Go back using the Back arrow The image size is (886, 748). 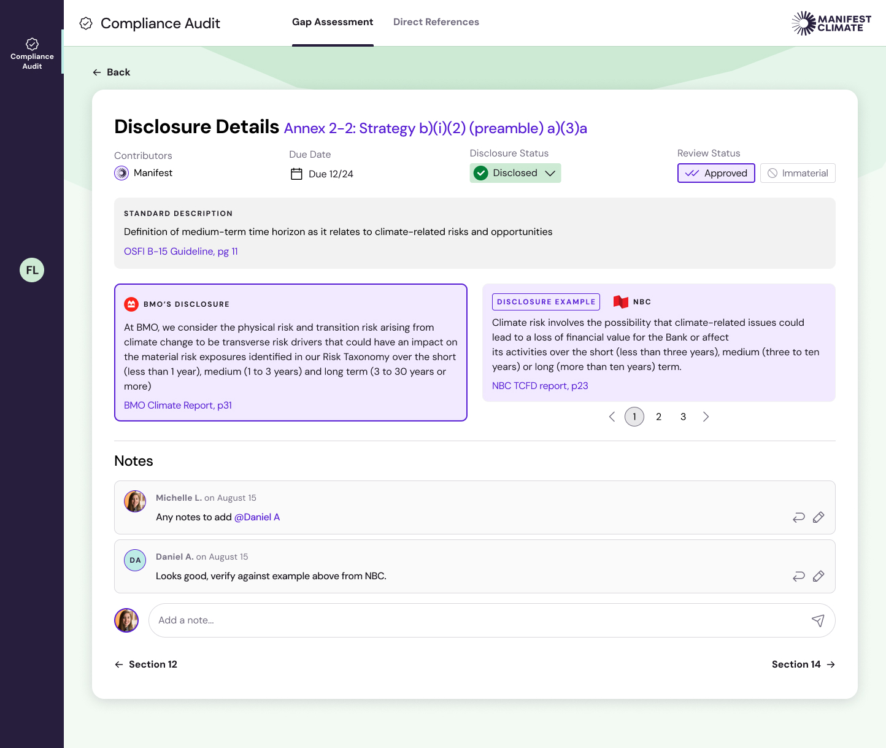[111, 72]
